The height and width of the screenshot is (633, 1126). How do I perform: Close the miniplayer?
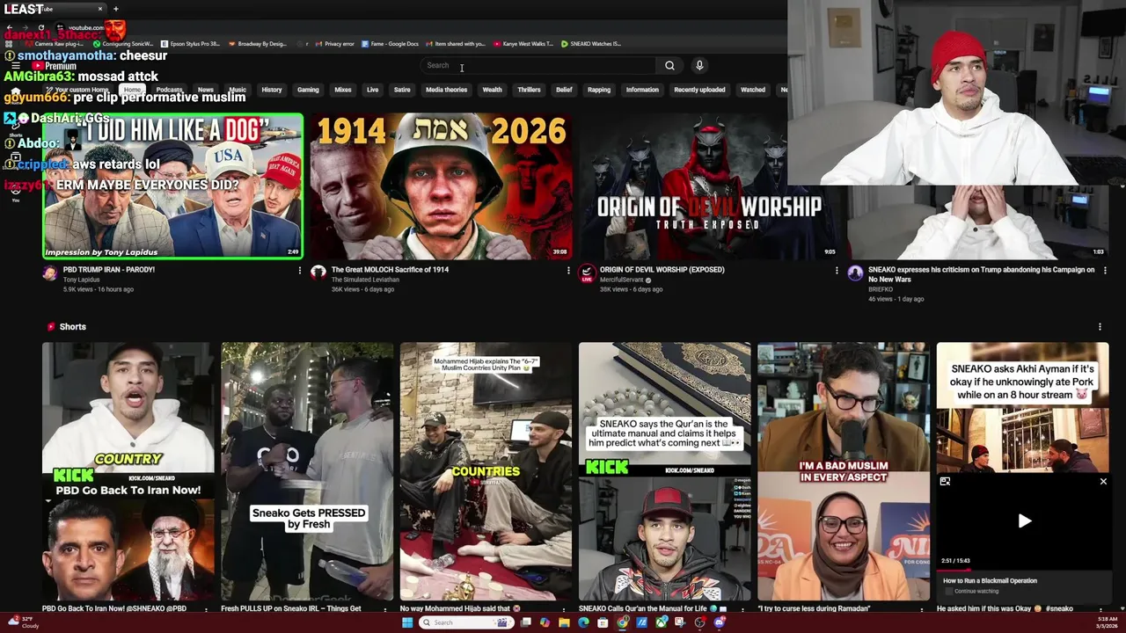click(1103, 482)
